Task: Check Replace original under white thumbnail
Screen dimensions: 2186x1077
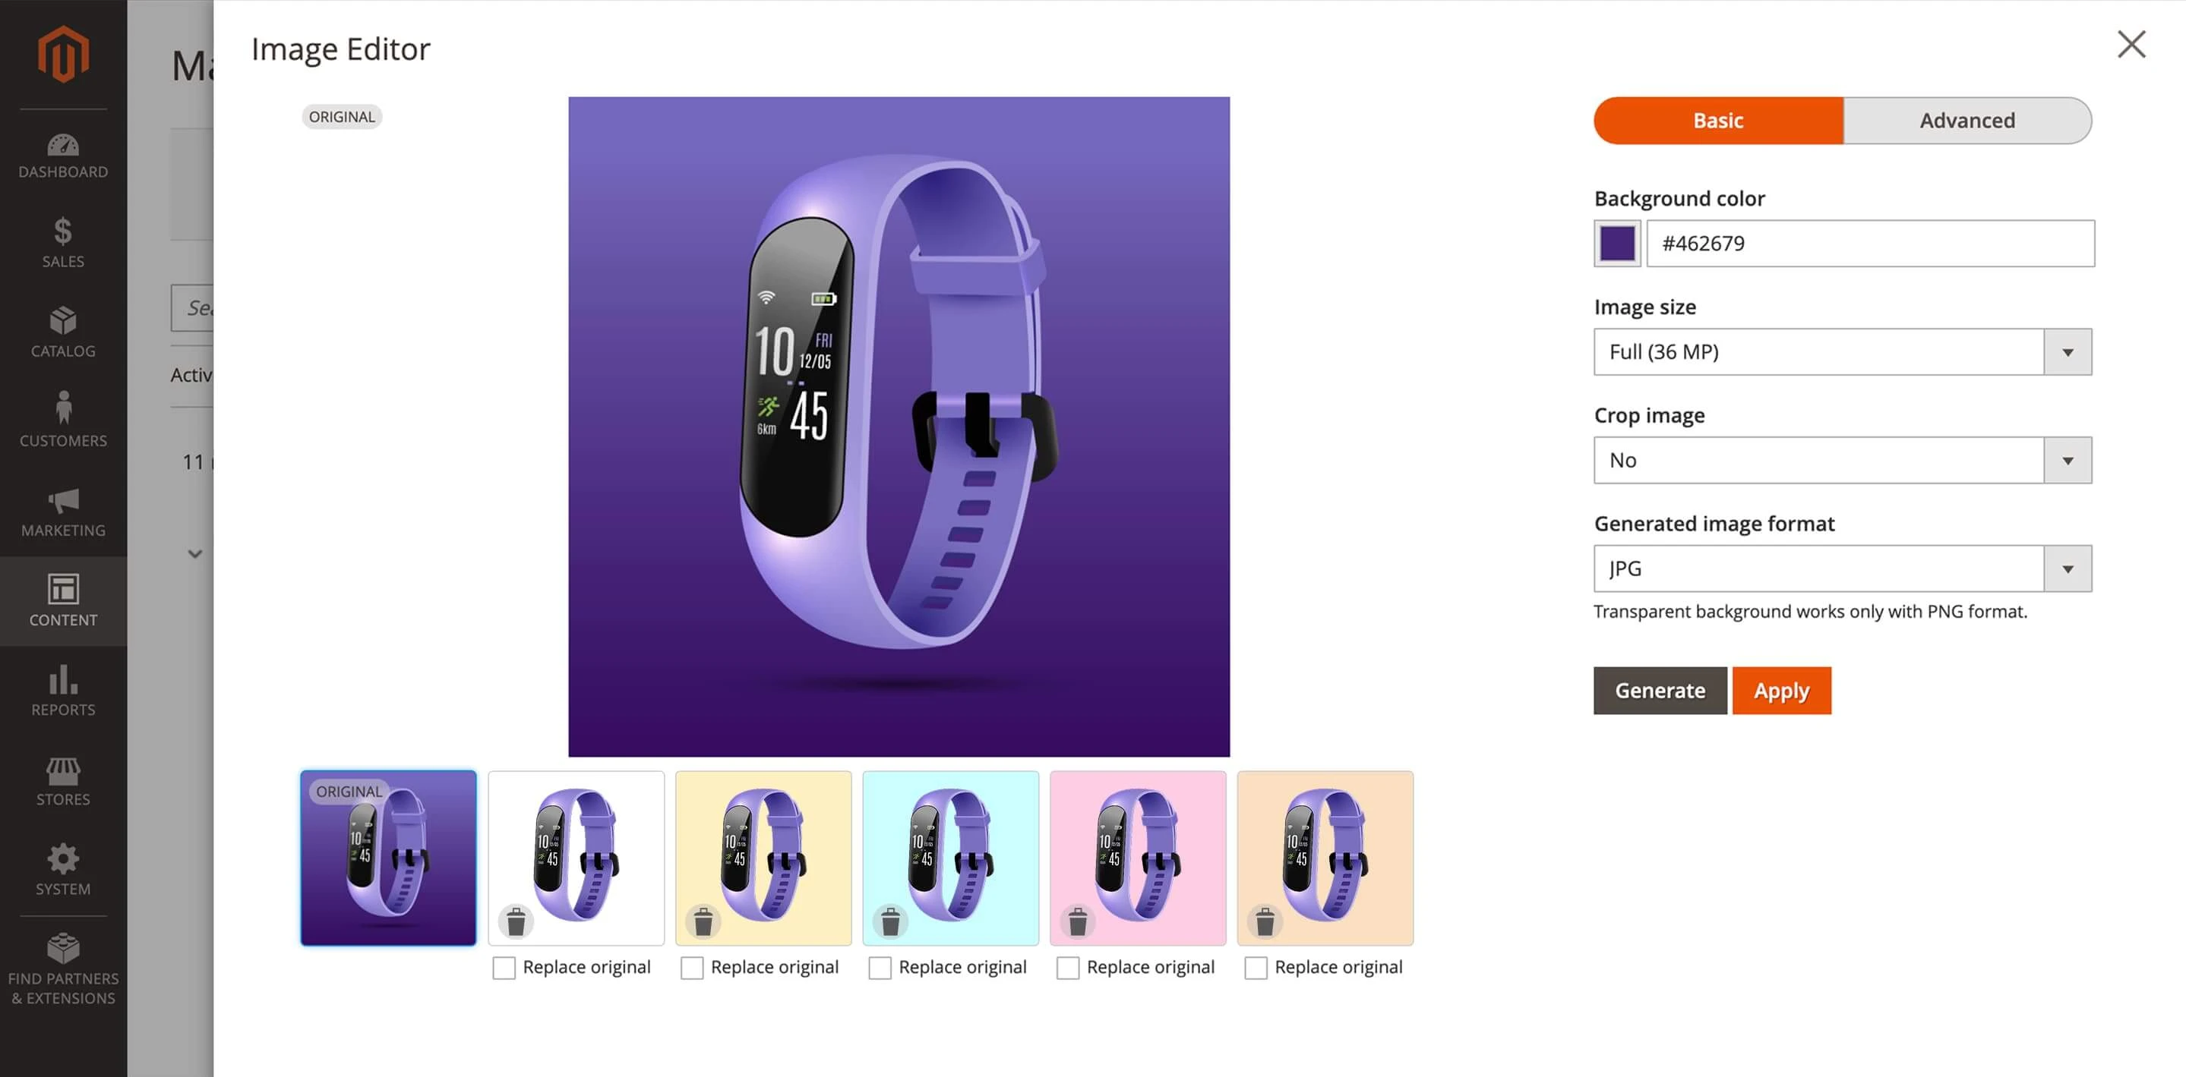Action: point(504,968)
